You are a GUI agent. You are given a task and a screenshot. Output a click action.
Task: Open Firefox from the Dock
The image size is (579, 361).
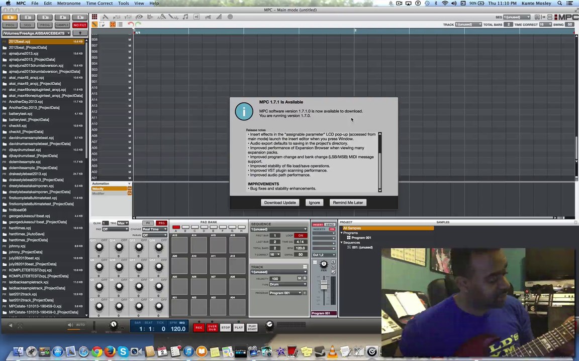(110, 352)
